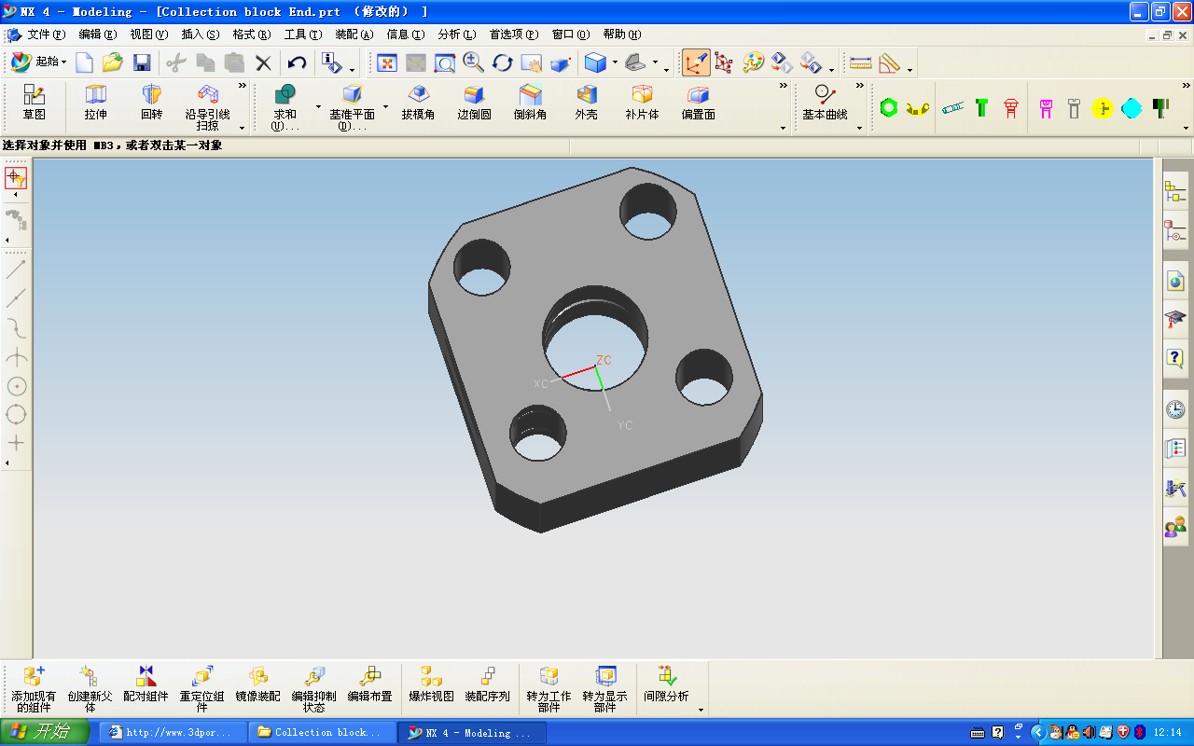
Task: Select the 沿导引线扫掠 sweep tool
Action: click(208, 106)
